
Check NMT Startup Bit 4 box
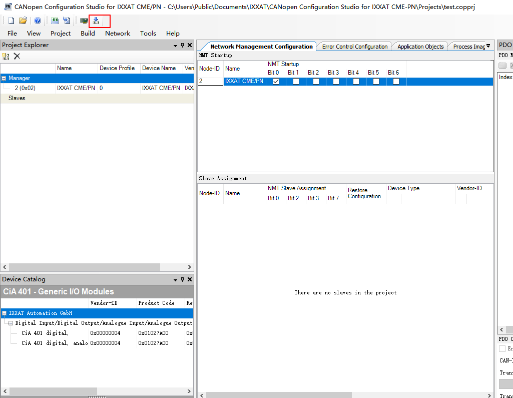[x=356, y=82]
